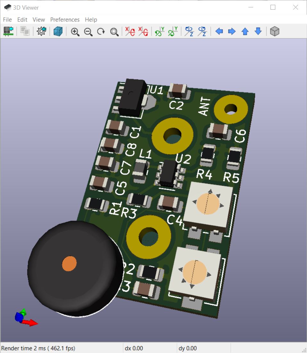Click the black buzzer component model
Image resolution: width=307 pixels, height=353 pixels.
coord(75,268)
